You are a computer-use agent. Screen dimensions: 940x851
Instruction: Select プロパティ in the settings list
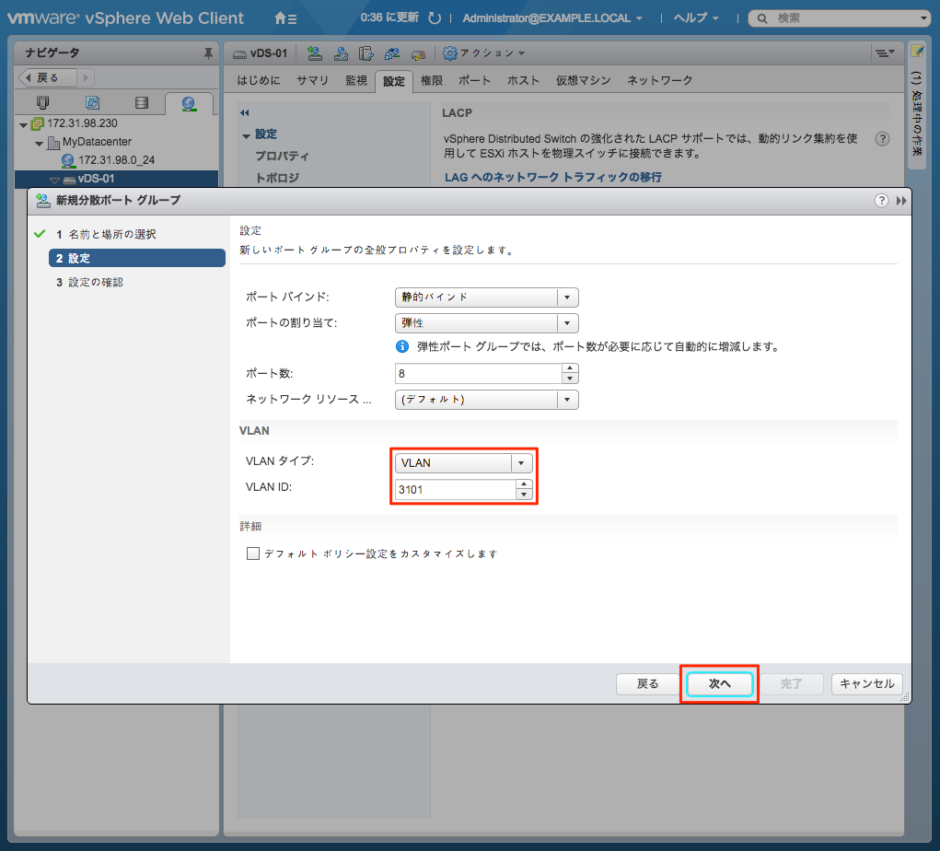click(282, 156)
